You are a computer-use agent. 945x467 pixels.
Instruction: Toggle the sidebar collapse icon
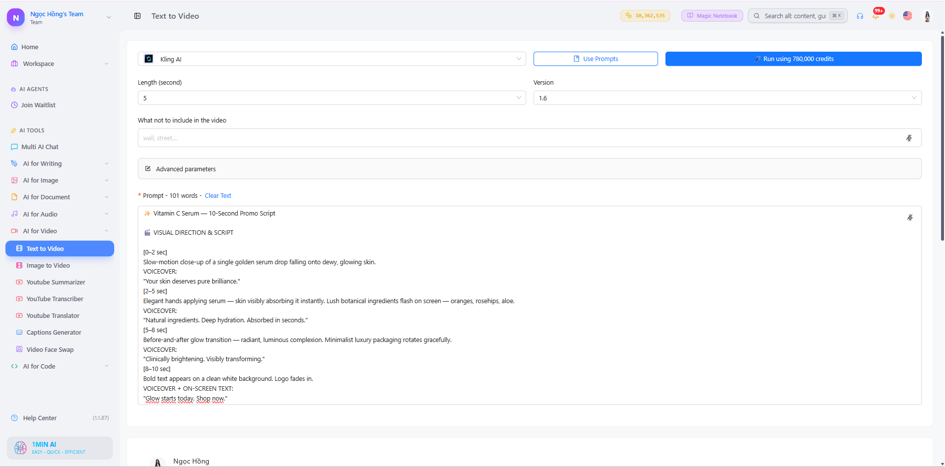tap(137, 16)
